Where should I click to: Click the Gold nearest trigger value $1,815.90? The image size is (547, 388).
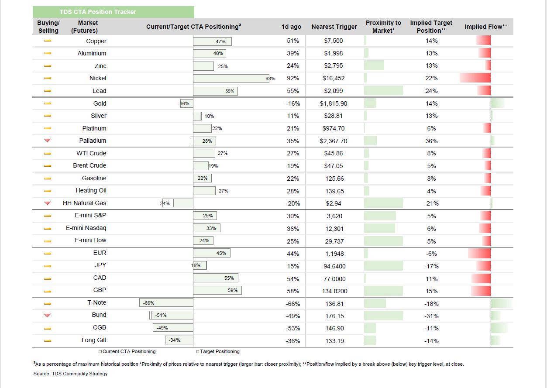pyautogui.click(x=334, y=103)
